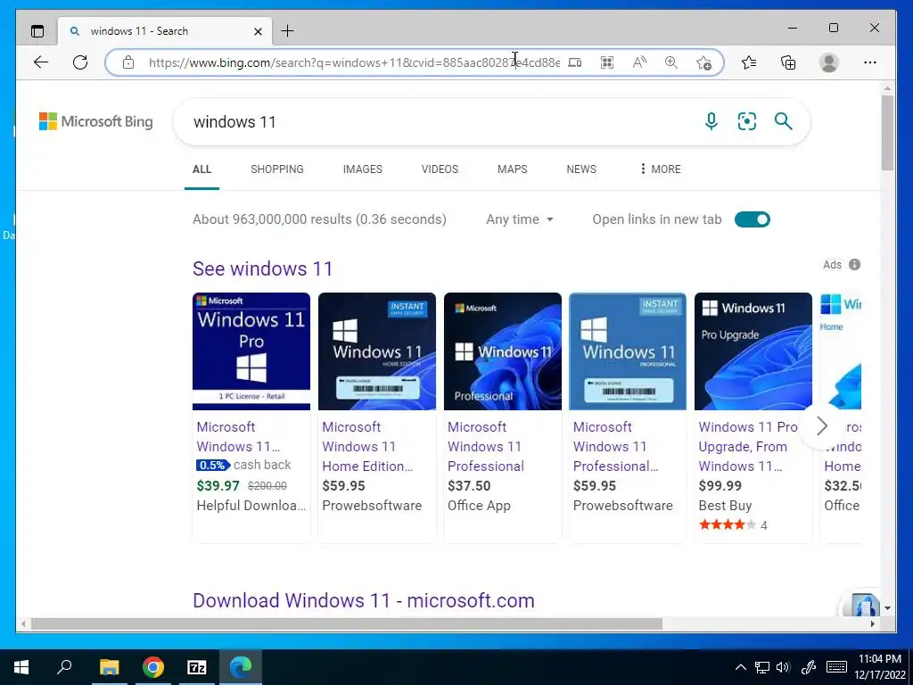Open 'Microsoft Windows 11 Home Edition…' product link
The width and height of the screenshot is (913, 685).
click(x=367, y=447)
